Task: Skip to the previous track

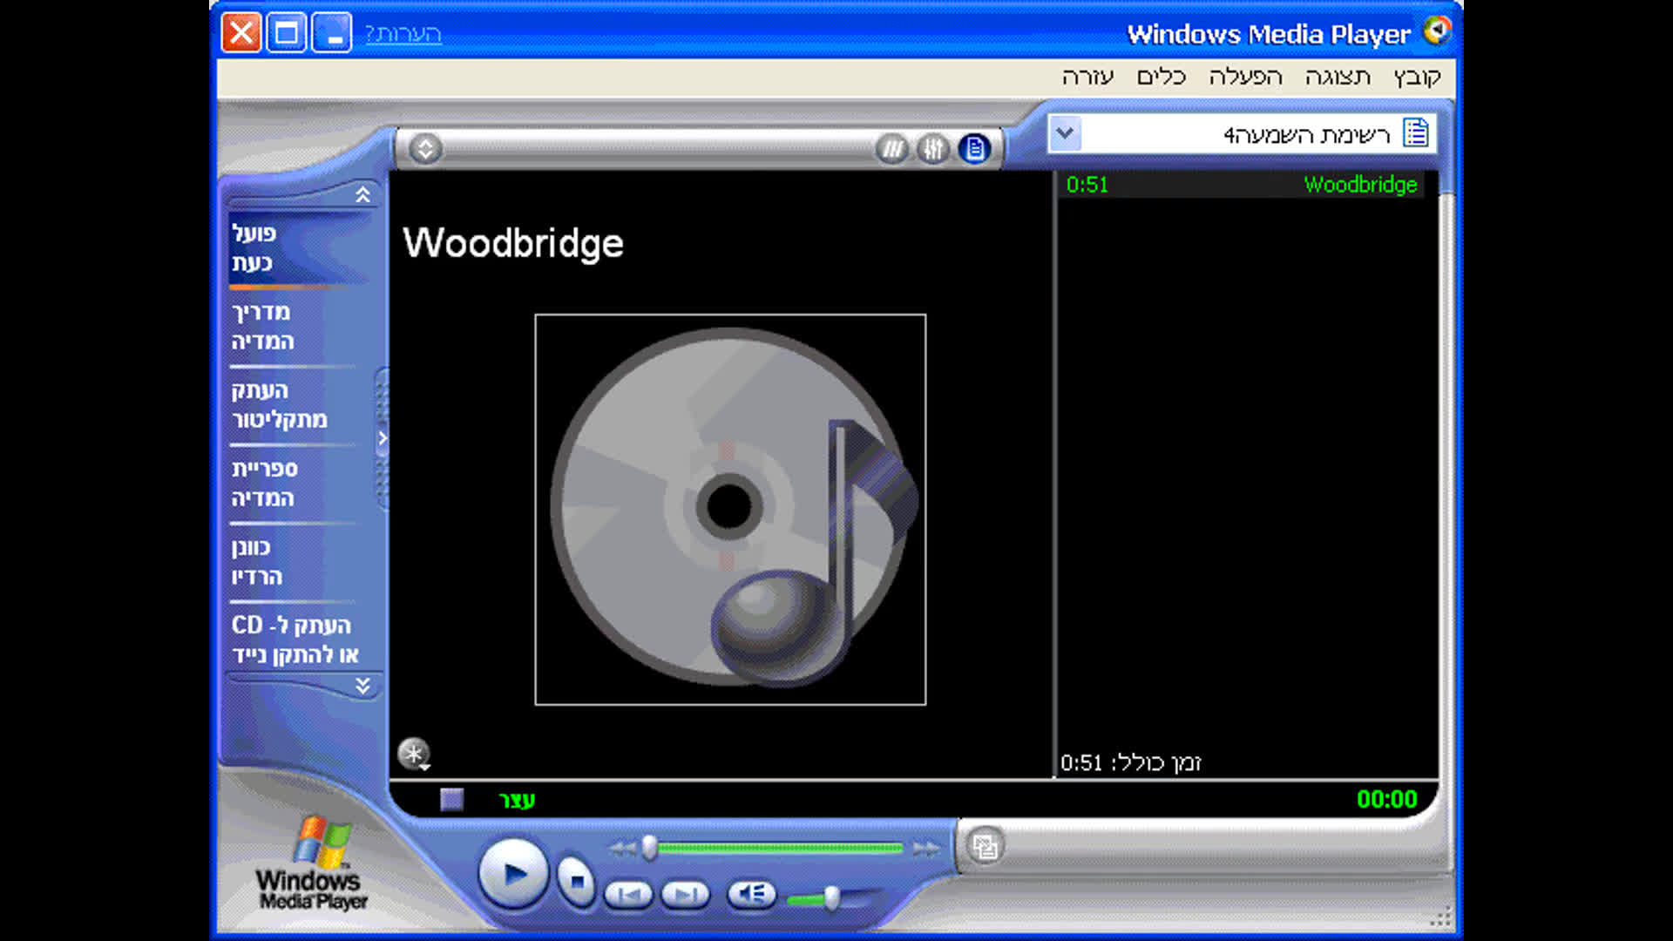Action: coord(628,895)
